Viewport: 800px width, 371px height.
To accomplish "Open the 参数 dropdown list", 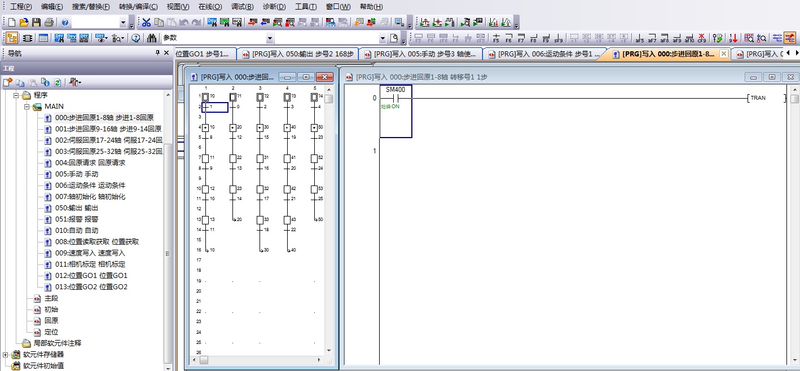I will (270, 38).
